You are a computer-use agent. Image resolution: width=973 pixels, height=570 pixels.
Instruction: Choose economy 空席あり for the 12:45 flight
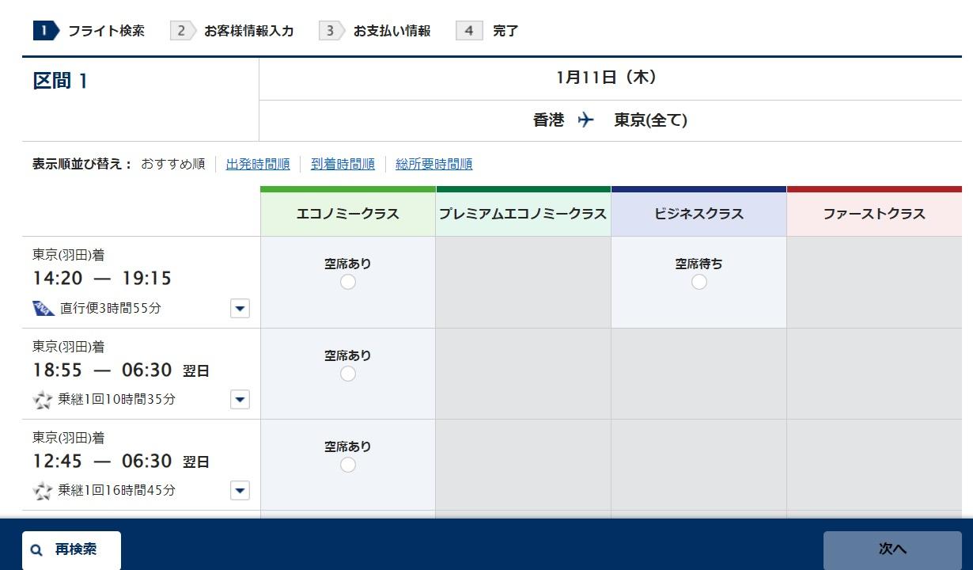(348, 465)
